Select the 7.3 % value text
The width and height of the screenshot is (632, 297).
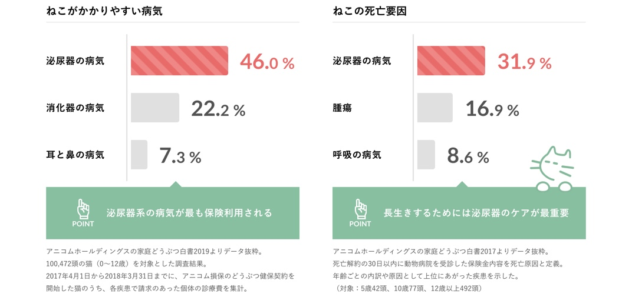click(x=180, y=156)
